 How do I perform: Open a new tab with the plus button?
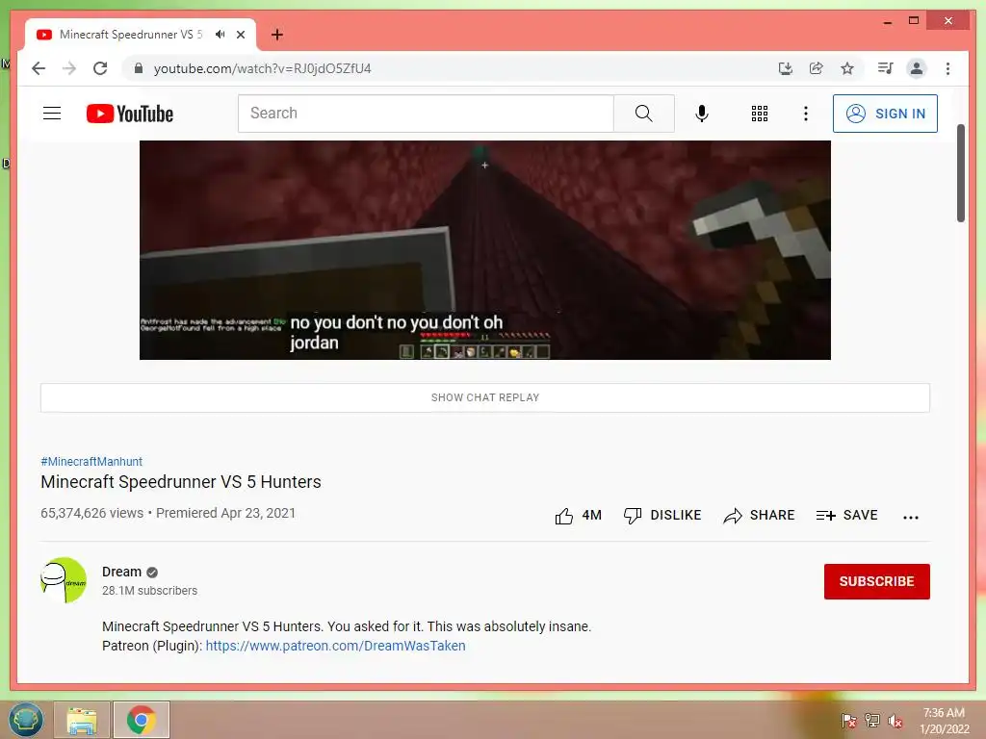(276, 35)
